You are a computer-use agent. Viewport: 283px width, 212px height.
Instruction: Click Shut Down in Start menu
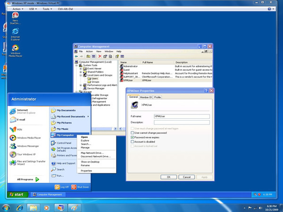coord(80,187)
